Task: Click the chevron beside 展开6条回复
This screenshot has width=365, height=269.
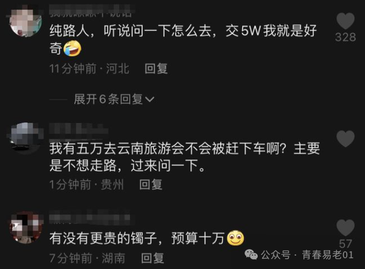Action: 149,100
